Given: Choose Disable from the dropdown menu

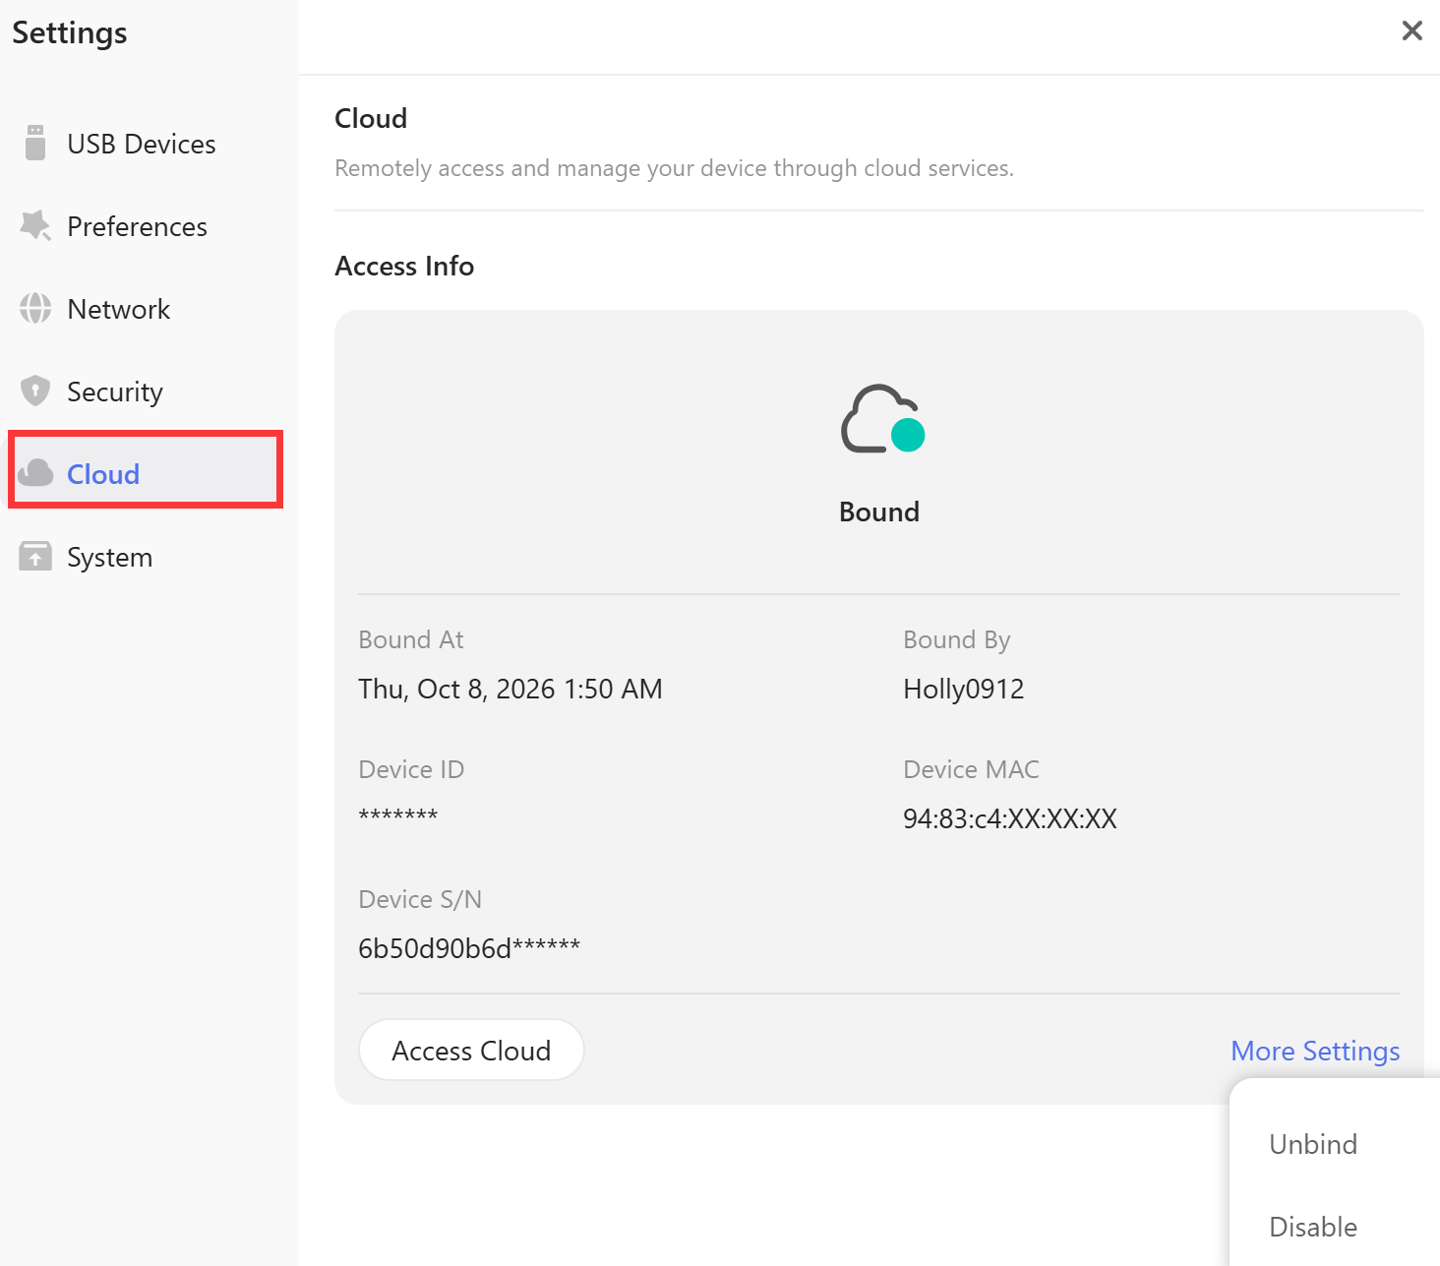Looking at the screenshot, I should pos(1313,1227).
